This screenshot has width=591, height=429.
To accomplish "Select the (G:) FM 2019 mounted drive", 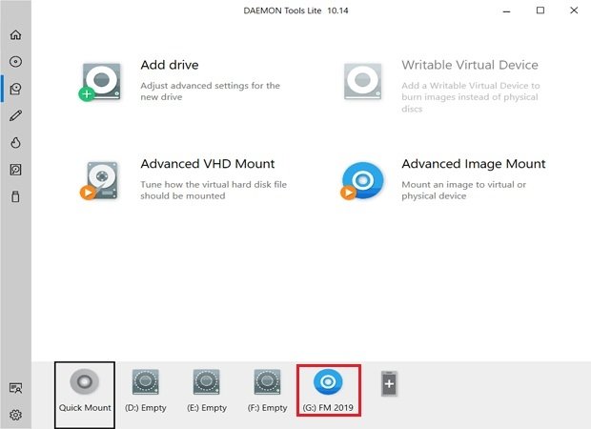I will point(328,391).
